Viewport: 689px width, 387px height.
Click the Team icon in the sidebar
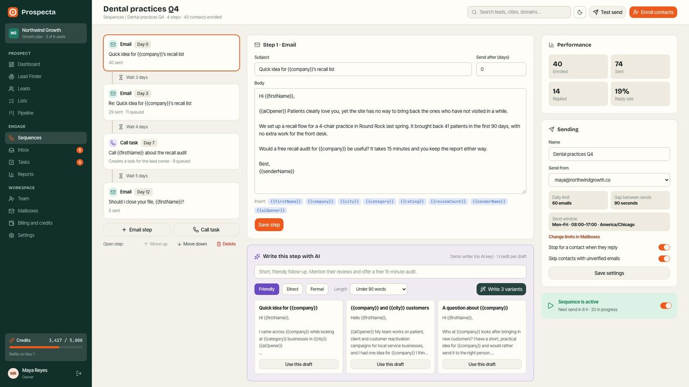tap(12, 199)
